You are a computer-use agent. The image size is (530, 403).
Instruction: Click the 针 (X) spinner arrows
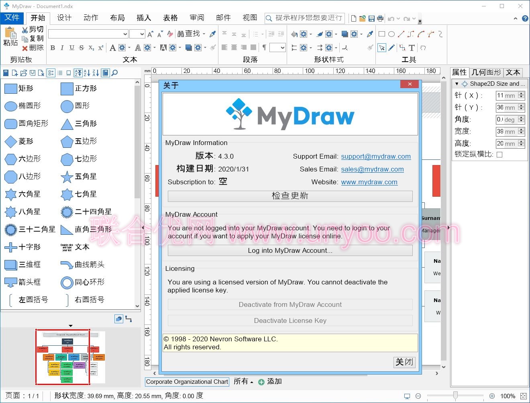click(521, 95)
